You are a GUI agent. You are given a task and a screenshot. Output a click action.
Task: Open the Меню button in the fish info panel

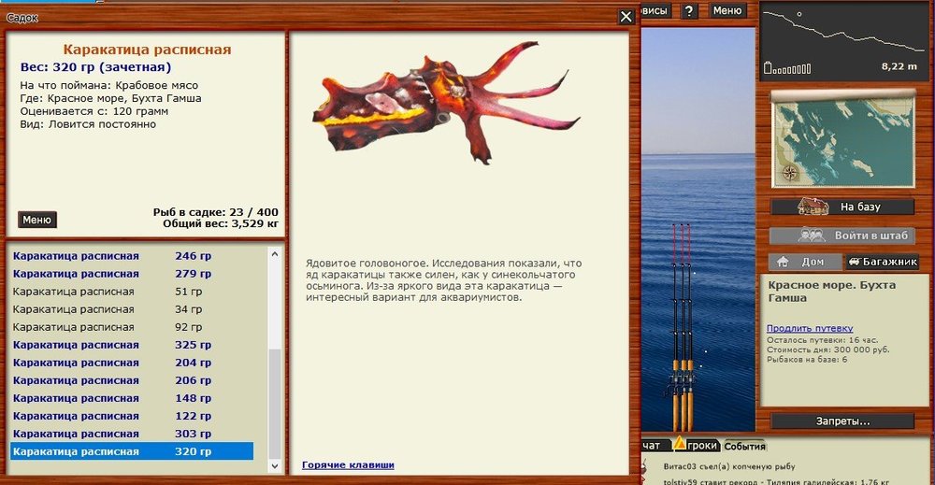[x=37, y=221]
